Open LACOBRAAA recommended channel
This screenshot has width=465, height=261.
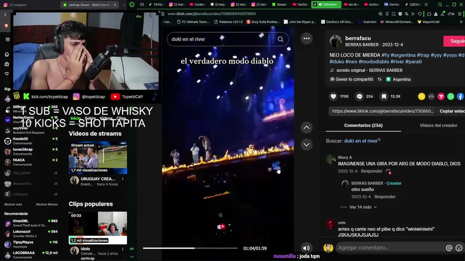tap(31, 255)
